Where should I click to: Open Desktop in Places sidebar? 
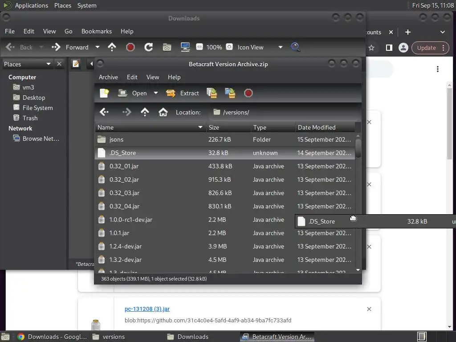click(x=29, y=98)
